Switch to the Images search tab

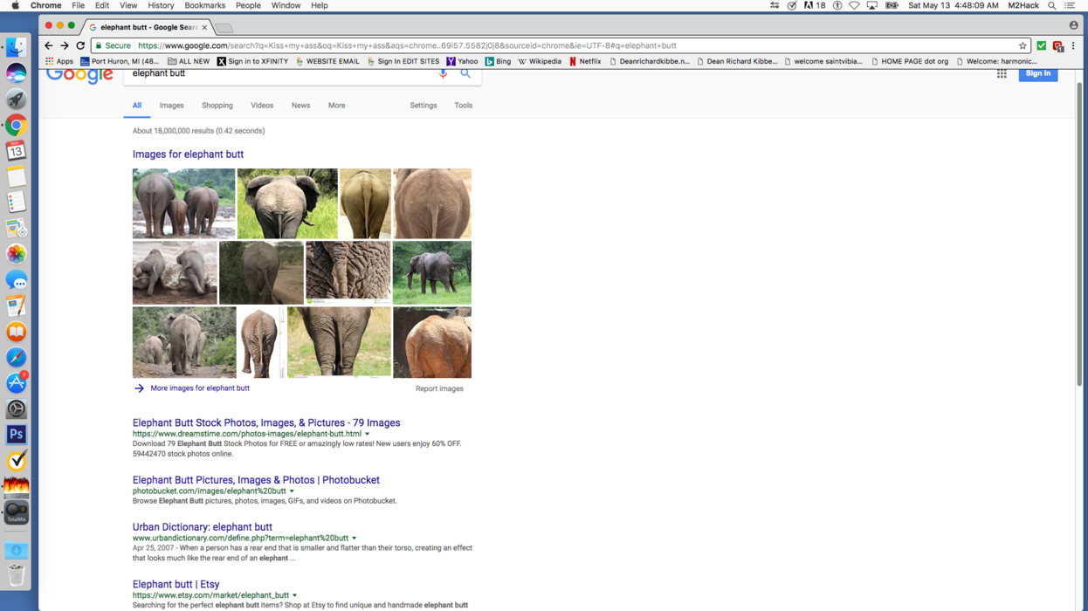pos(171,106)
